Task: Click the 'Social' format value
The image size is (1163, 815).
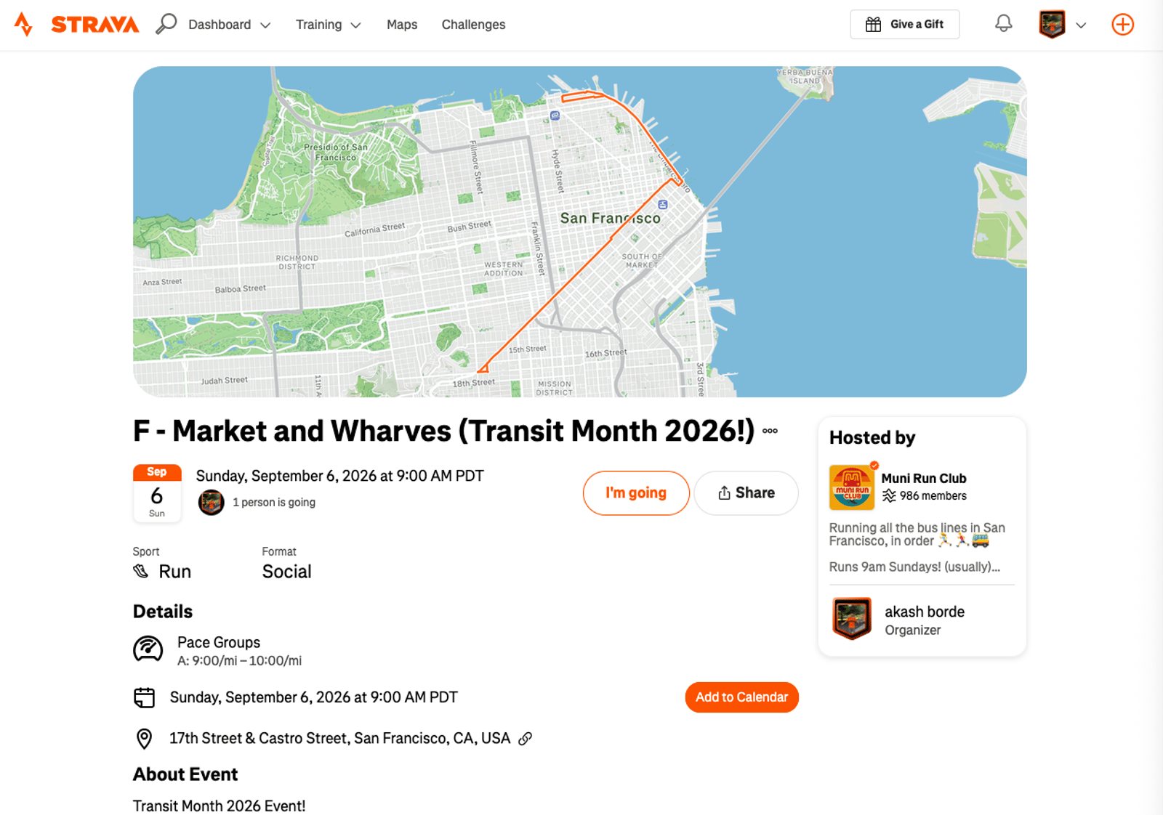Action: pos(287,572)
